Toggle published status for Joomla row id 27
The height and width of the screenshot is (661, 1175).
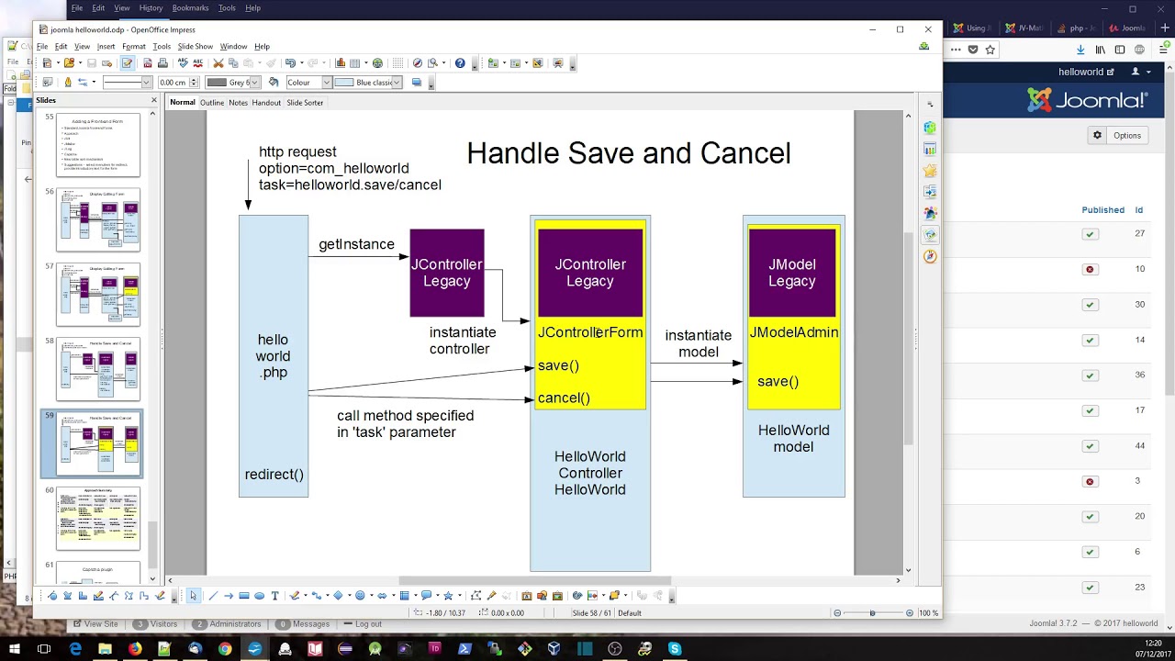tap(1090, 234)
